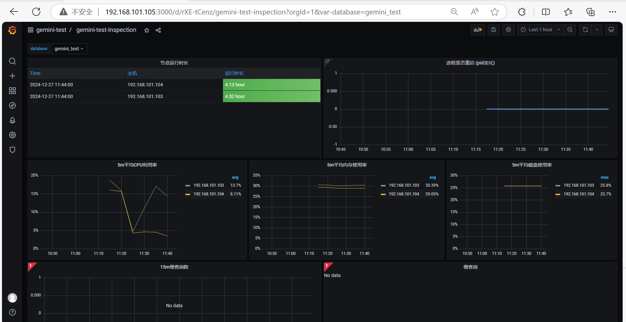This screenshot has width=626, height=322.
Task: Sort table by Time column header
Action: coord(35,73)
